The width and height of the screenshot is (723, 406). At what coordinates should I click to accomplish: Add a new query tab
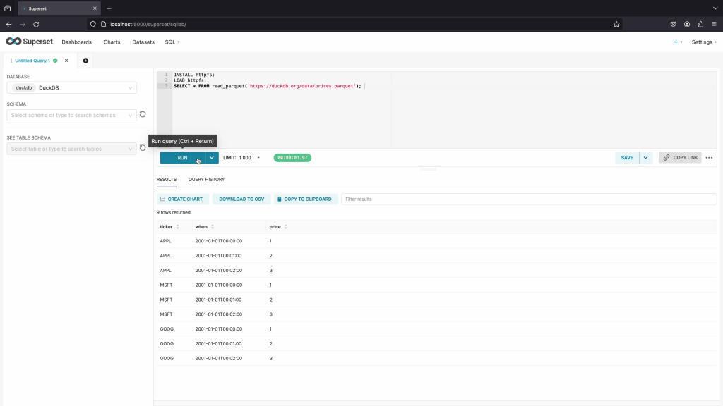(x=86, y=61)
